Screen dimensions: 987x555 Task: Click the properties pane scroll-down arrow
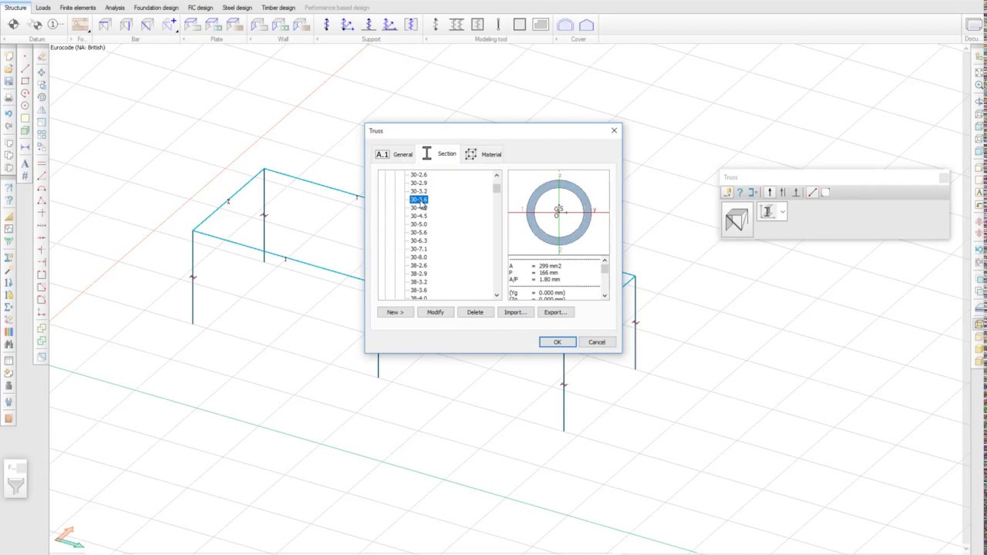(605, 295)
